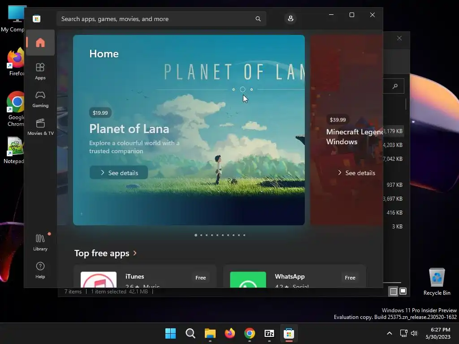The height and width of the screenshot is (344, 459).
Task: Open the iTunes app card
Action: (145, 276)
